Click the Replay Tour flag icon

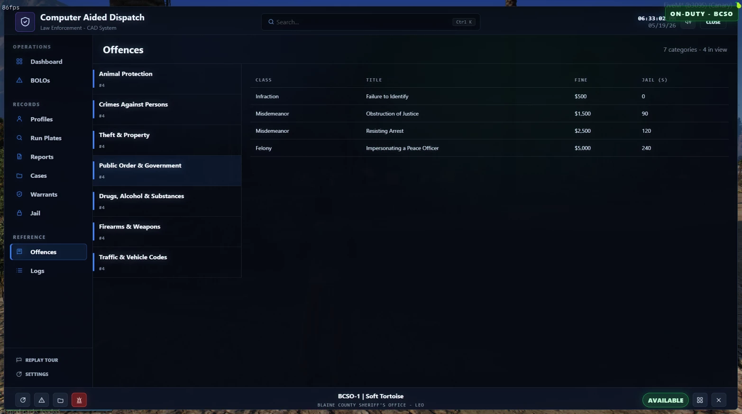tap(19, 360)
